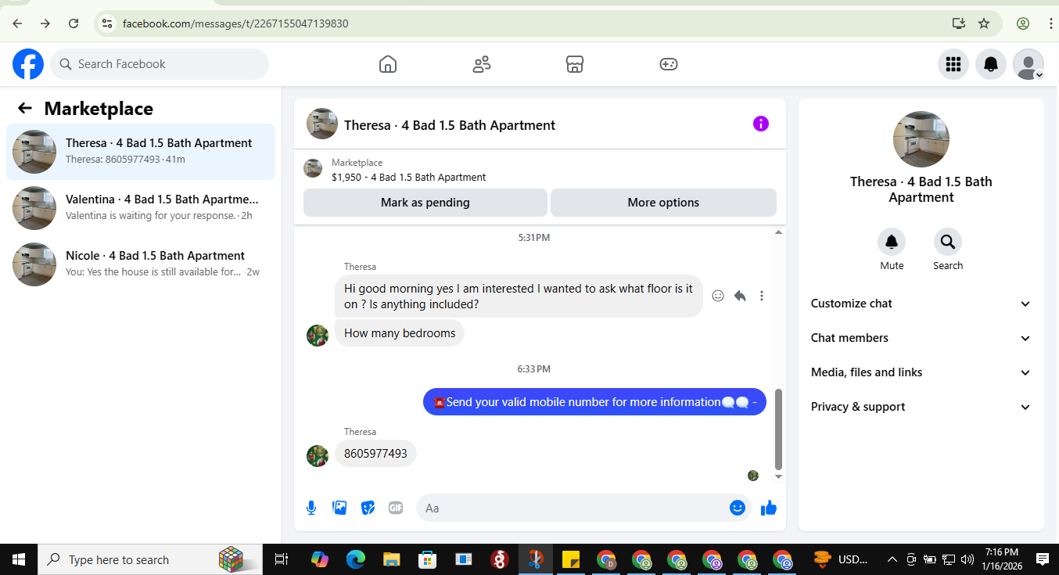Image resolution: width=1059 pixels, height=575 pixels.
Task: Open the Windows Start button
Action: click(x=19, y=559)
